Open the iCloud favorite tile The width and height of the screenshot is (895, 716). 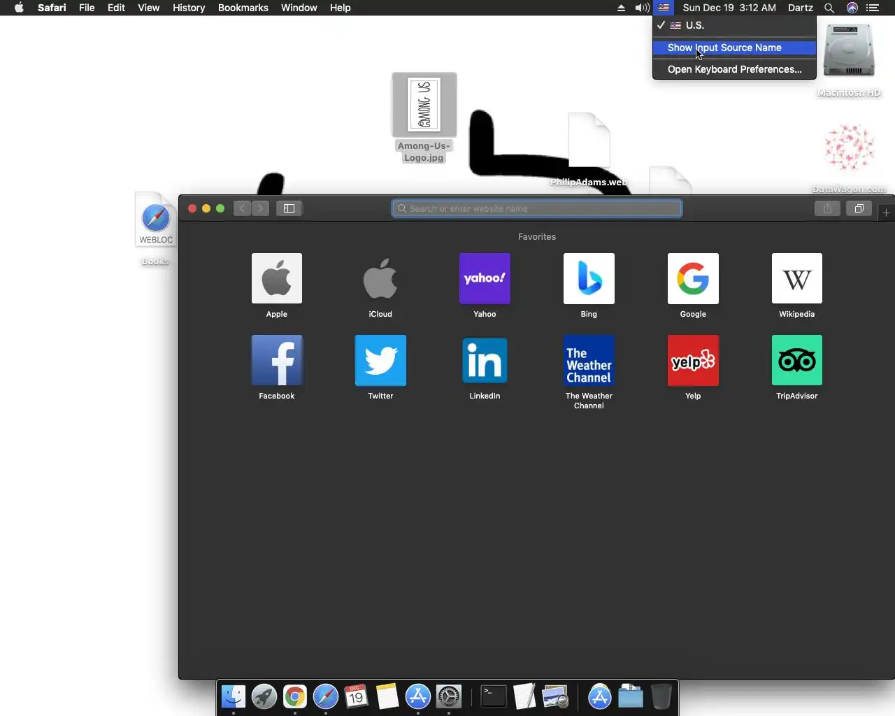380,278
